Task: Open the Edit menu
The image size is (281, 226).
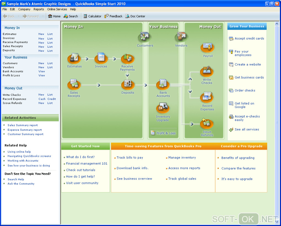Action: pos(12,9)
